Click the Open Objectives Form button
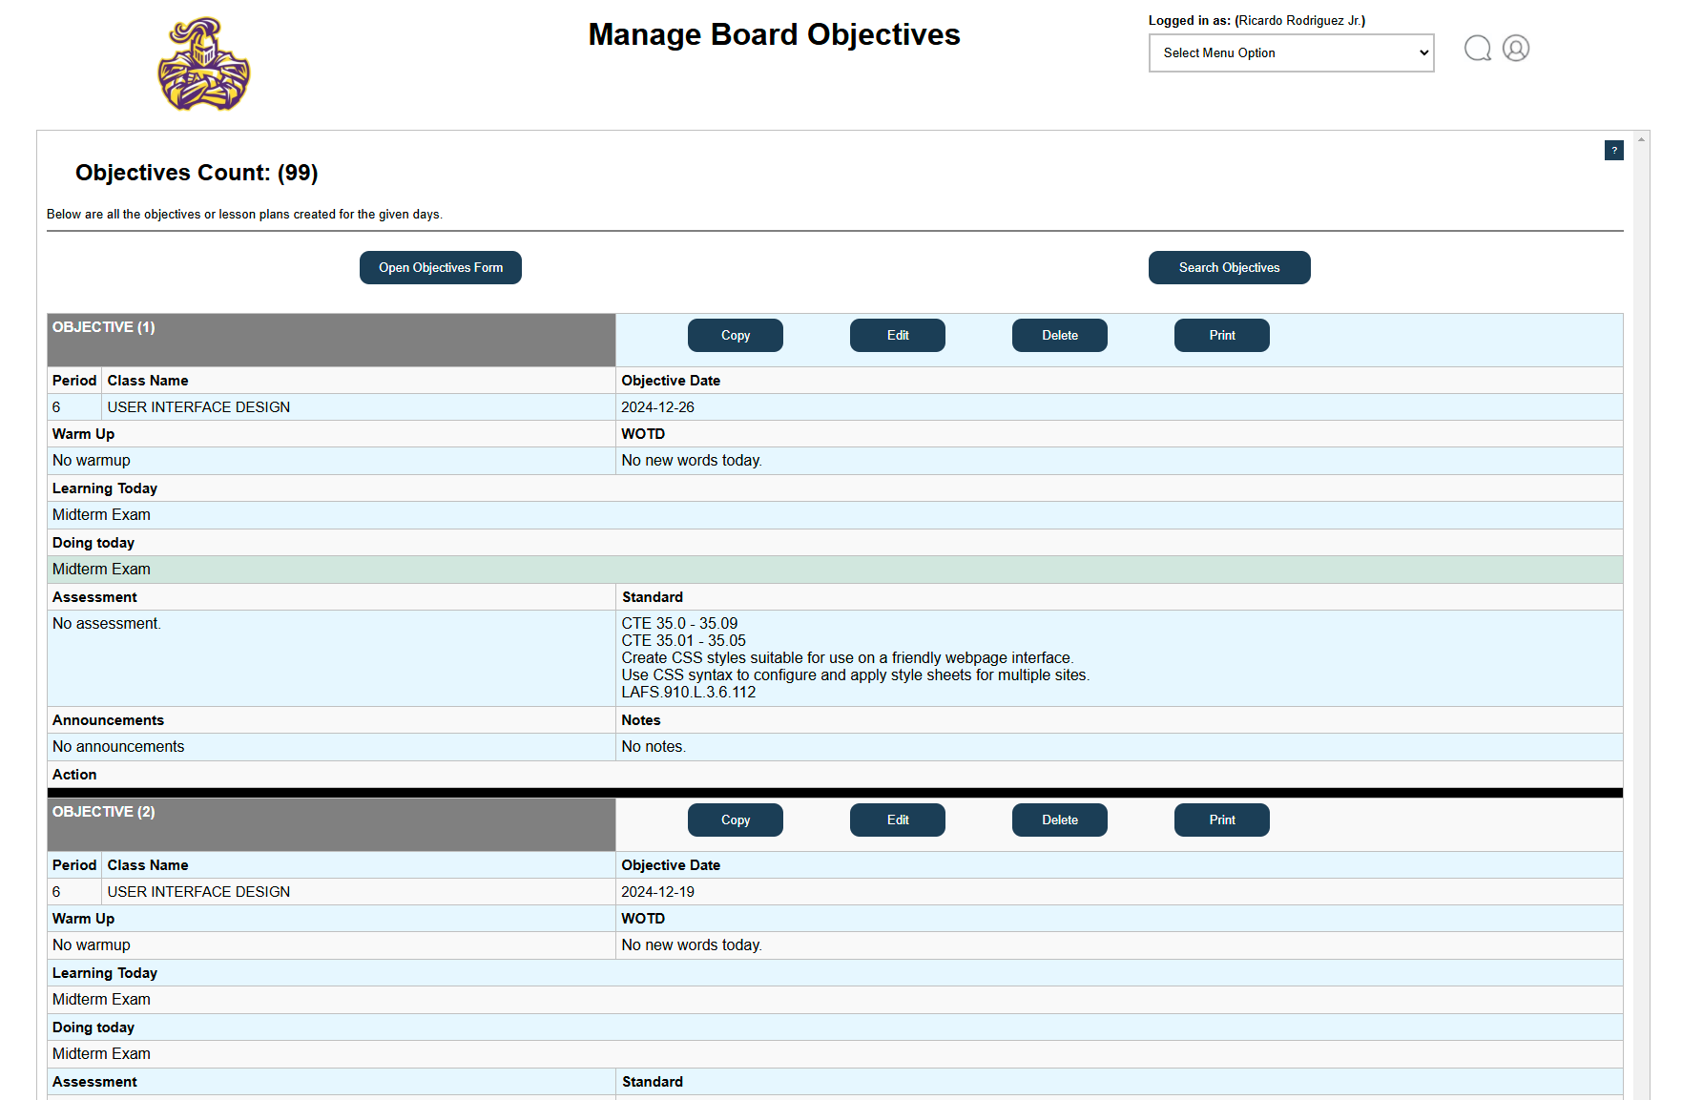The width and height of the screenshot is (1682, 1100). pyautogui.click(x=440, y=267)
